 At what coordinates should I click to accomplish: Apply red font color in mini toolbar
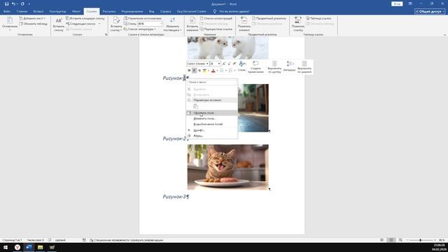[213, 71]
